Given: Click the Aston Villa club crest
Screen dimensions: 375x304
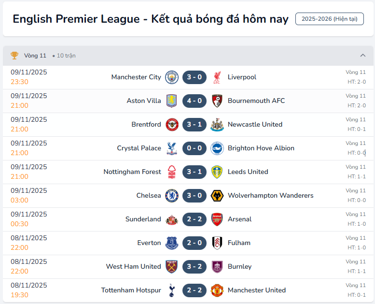Looking at the screenshot, I should click(x=172, y=101).
